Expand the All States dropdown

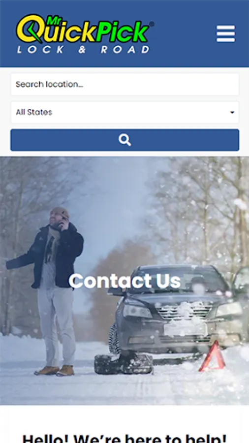(125, 112)
